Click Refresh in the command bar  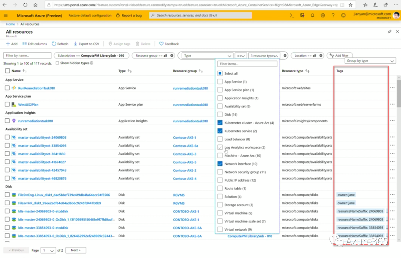[x=60, y=44]
